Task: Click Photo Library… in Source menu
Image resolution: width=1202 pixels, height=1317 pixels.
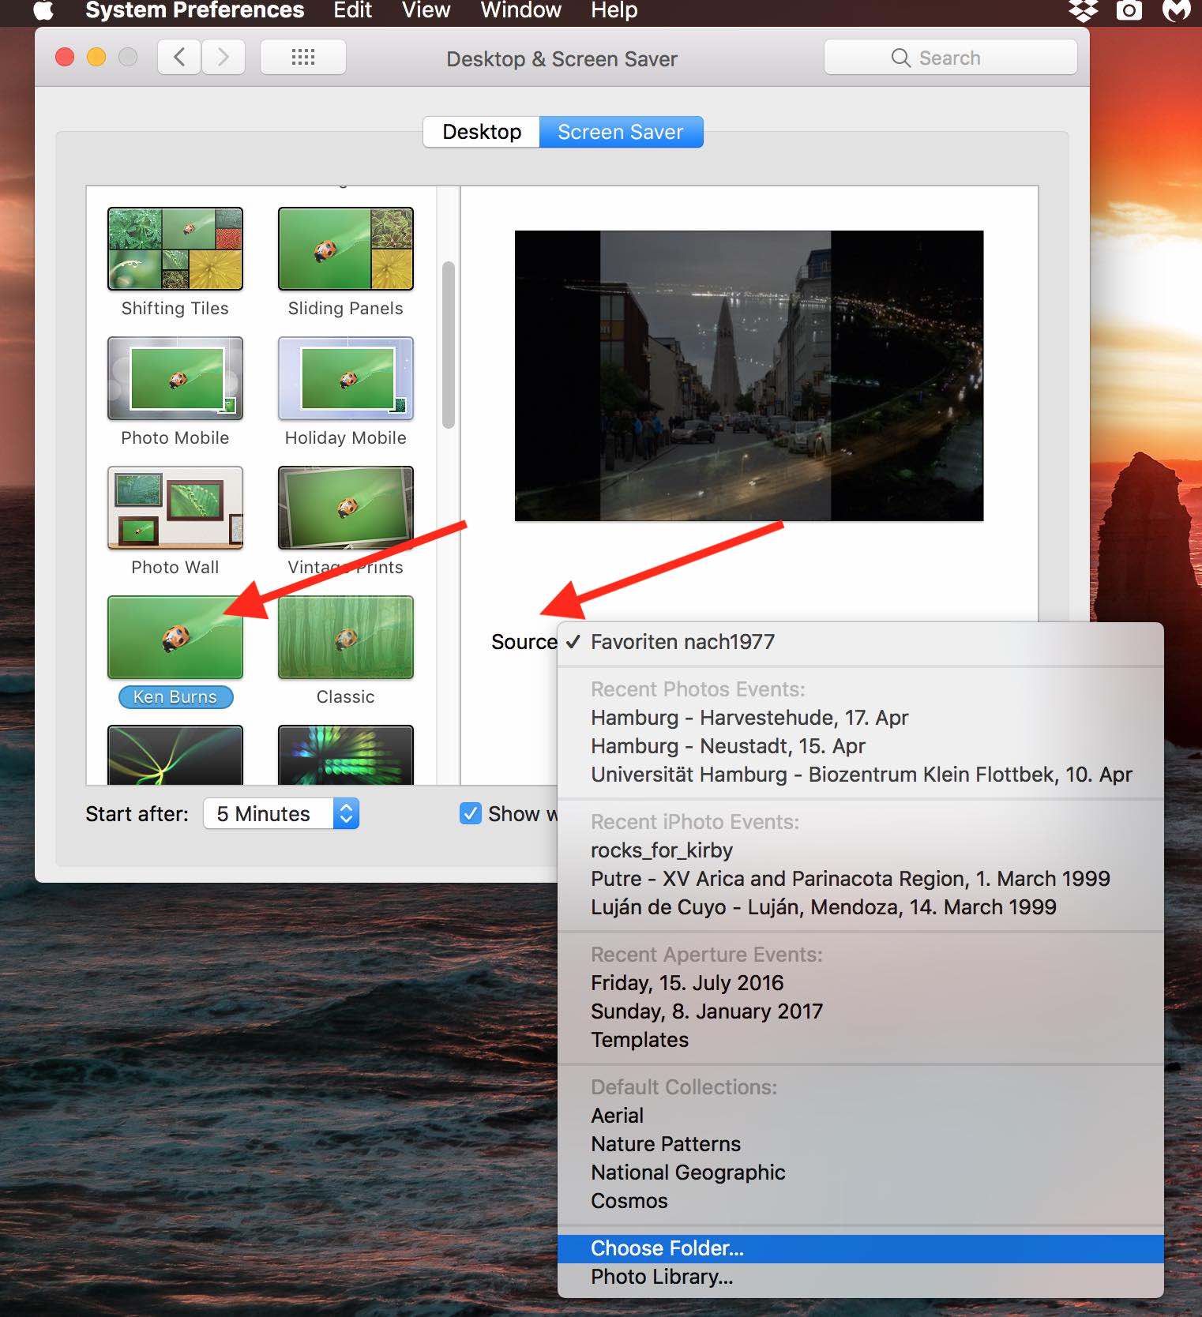Action: [860, 1277]
